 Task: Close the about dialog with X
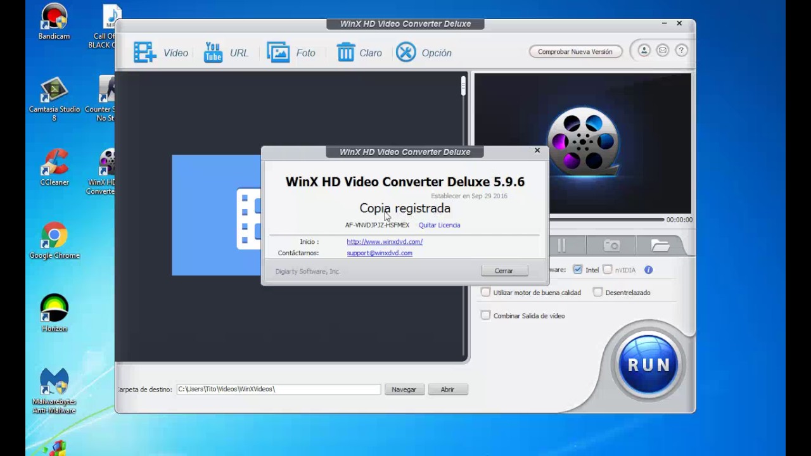click(537, 151)
